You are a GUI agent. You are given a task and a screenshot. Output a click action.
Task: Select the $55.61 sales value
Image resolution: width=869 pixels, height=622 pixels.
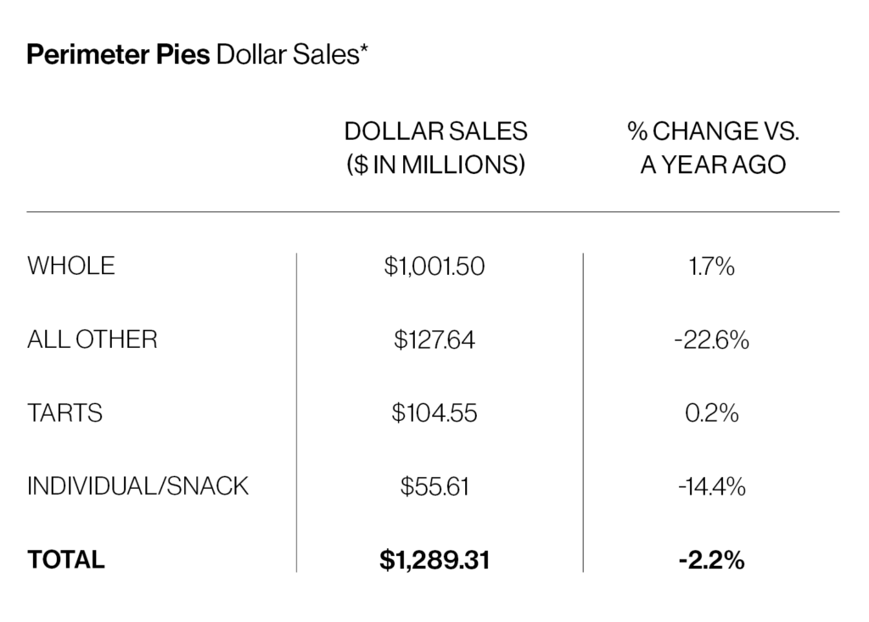[434, 487]
